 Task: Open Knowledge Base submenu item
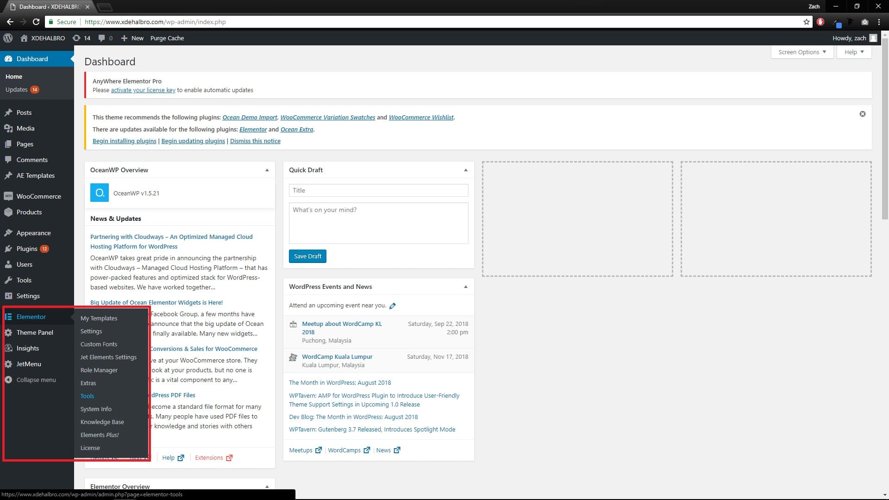click(102, 422)
